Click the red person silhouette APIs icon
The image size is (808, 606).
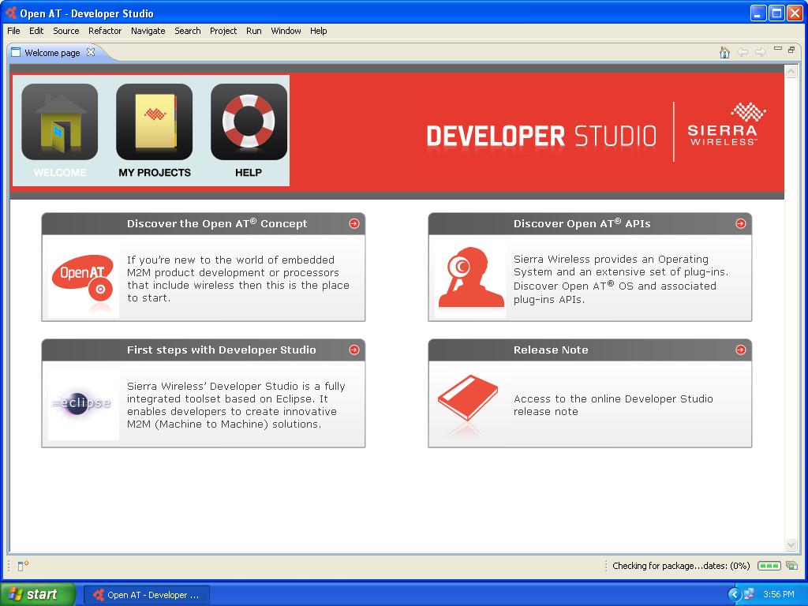470,278
